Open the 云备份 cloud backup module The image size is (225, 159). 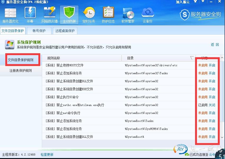pyautogui.click(x=147, y=15)
